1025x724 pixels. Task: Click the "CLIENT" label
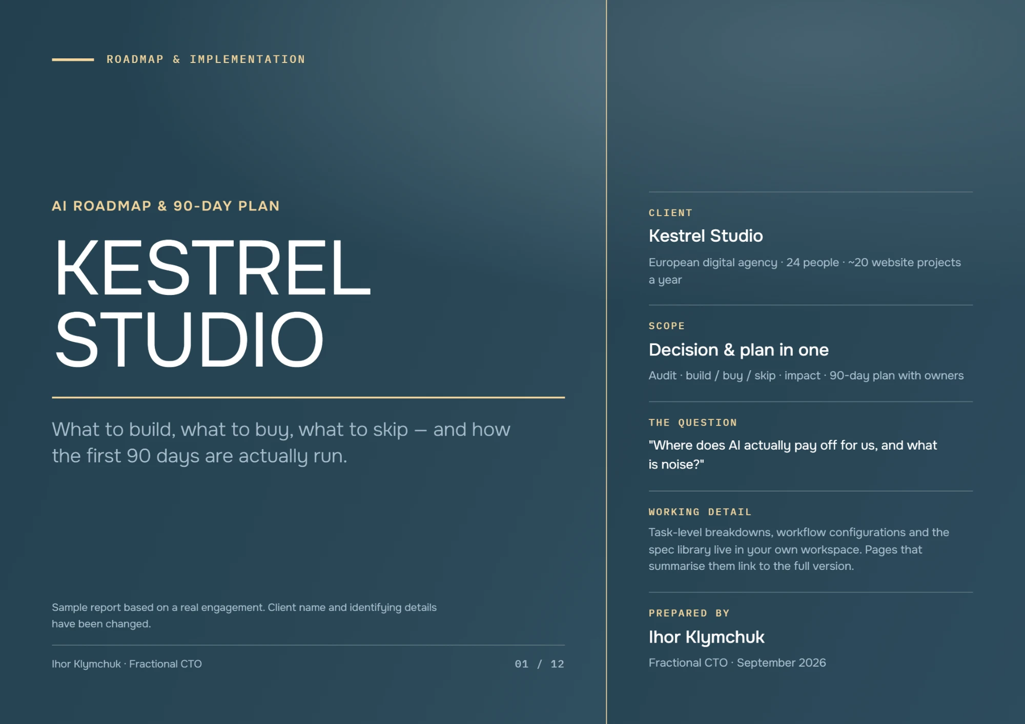tap(670, 213)
